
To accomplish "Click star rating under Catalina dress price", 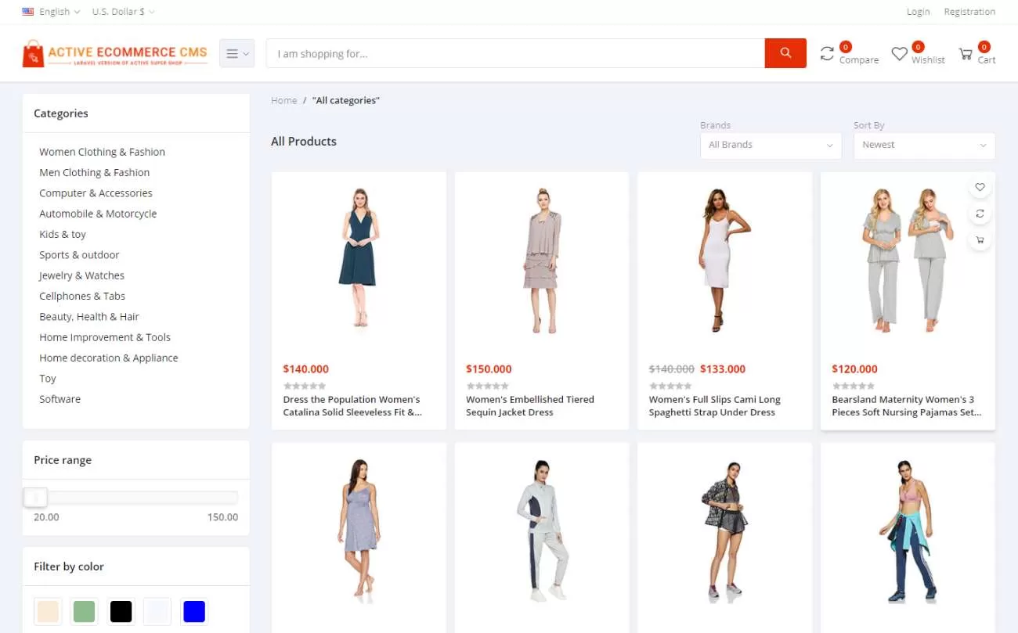I will point(305,386).
